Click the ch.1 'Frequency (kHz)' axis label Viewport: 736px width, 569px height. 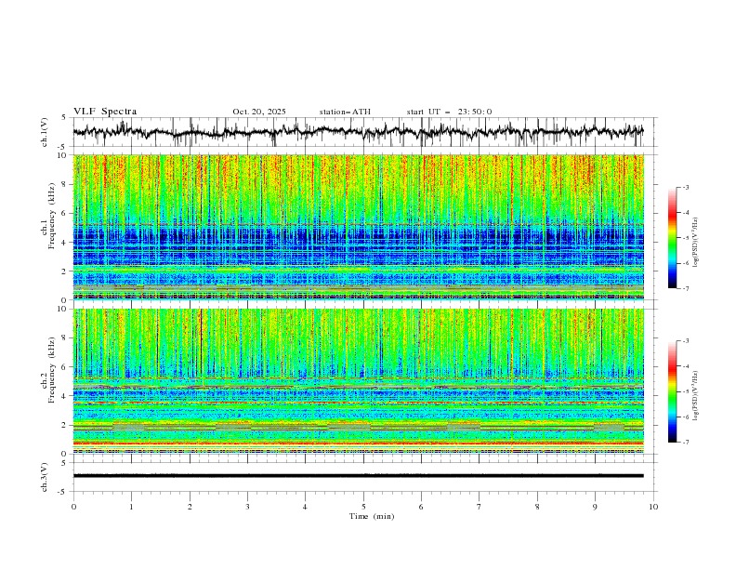tap(51, 215)
